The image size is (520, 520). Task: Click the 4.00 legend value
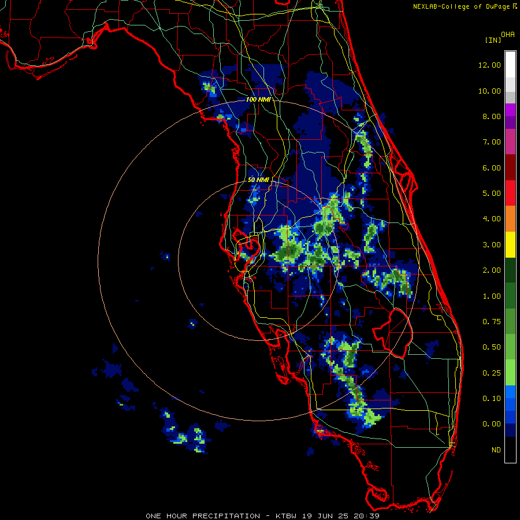pos(492,219)
